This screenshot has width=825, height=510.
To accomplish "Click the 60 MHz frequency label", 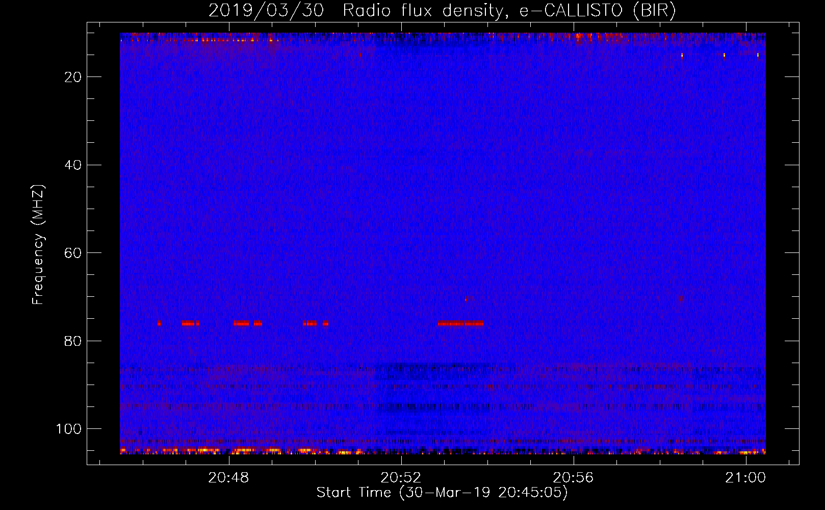I will pyautogui.click(x=73, y=253).
